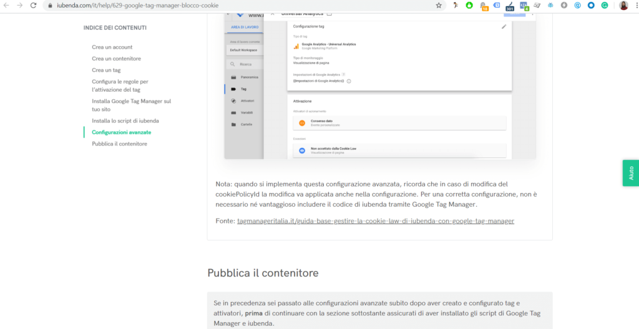Click the INDICE DEI CONTENUTI heading
The width and height of the screenshot is (639, 329).
pos(115,27)
